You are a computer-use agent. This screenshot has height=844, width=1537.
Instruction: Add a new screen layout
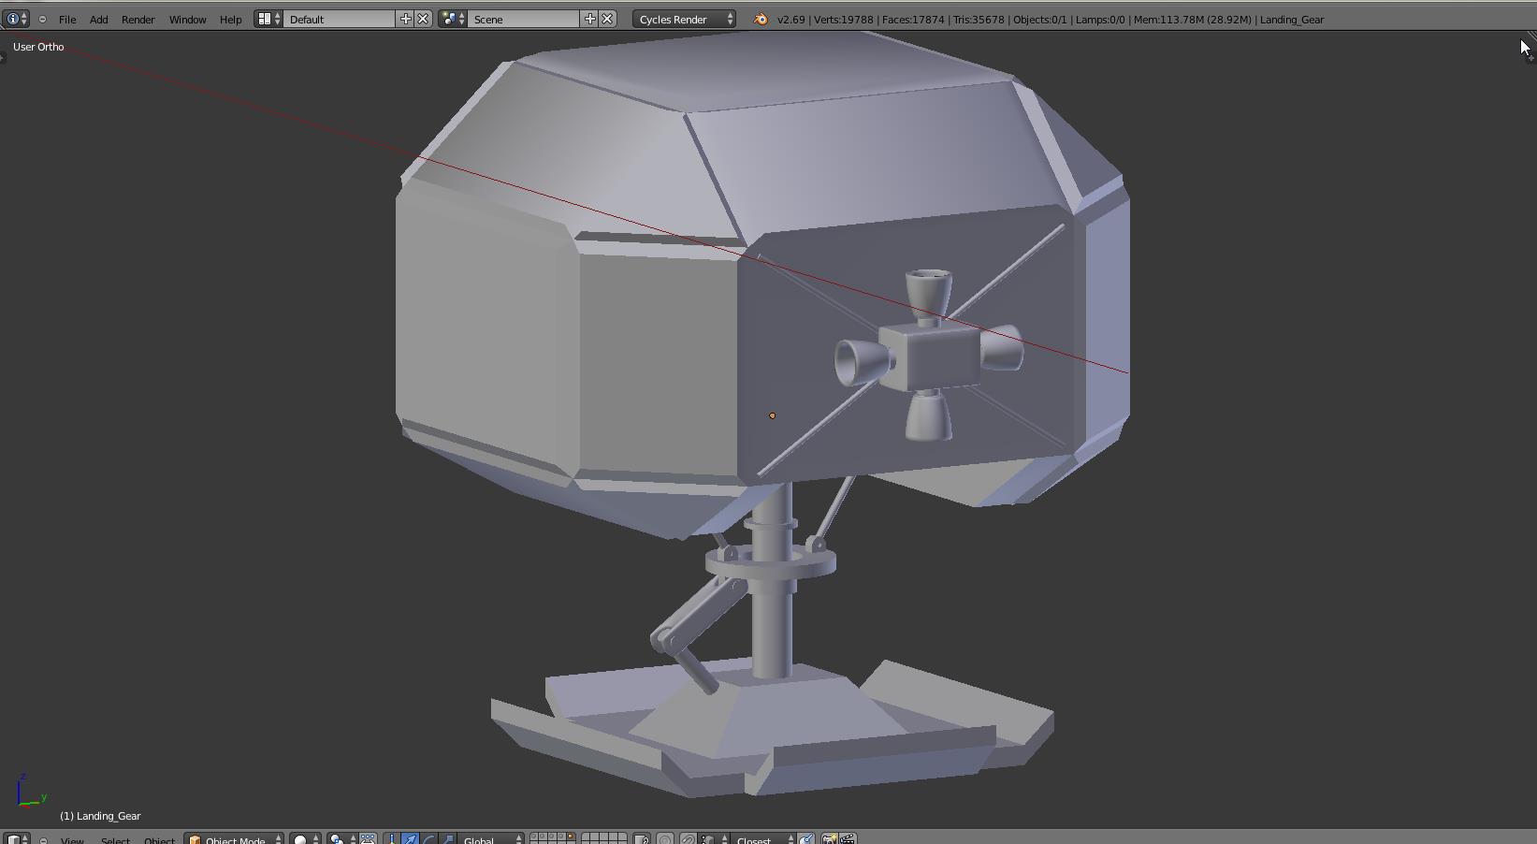(405, 19)
